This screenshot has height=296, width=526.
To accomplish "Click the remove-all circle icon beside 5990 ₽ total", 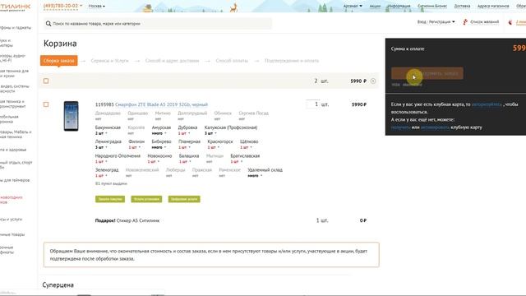I will pyautogui.click(x=373, y=81).
